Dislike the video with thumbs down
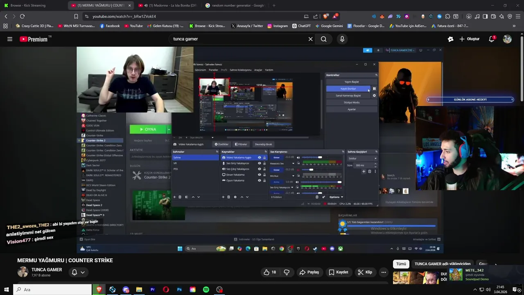Screen dimensions: 524x295 click(287, 272)
